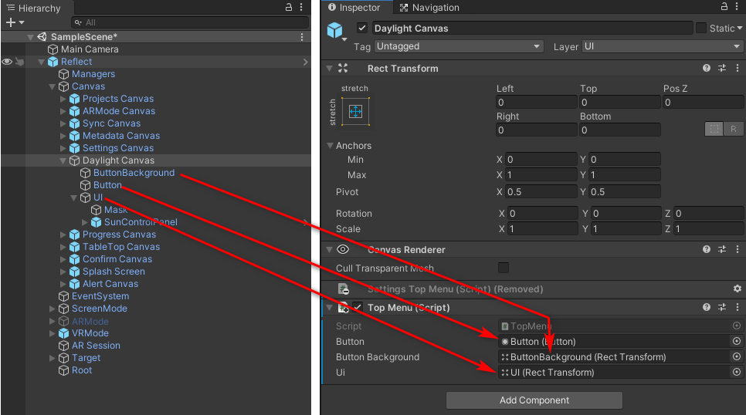Check Cull Transparent Mesh checkbox
Image resolution: width=746 pixels, height=415 pixels.
point(504,268)
